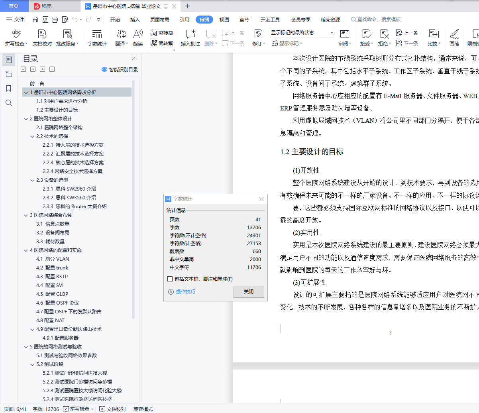The image size is (479, 413).
Task: Run spell check (拼写检查)
Action: tap(16, 38)
